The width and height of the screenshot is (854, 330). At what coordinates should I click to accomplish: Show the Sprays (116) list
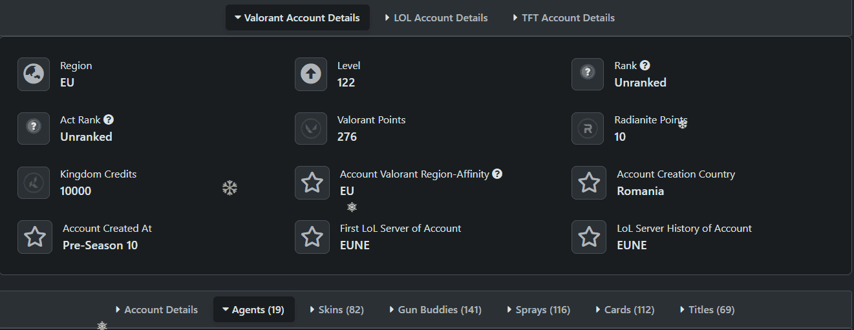(x=539, y=310)
